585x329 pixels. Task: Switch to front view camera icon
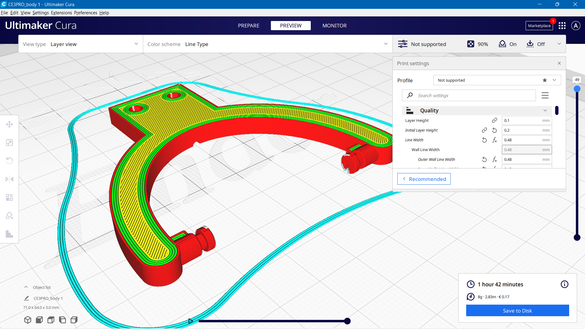[39, 320]
